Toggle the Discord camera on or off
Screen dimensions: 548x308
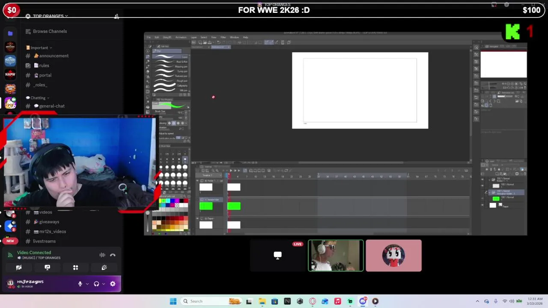pos(19,267)
